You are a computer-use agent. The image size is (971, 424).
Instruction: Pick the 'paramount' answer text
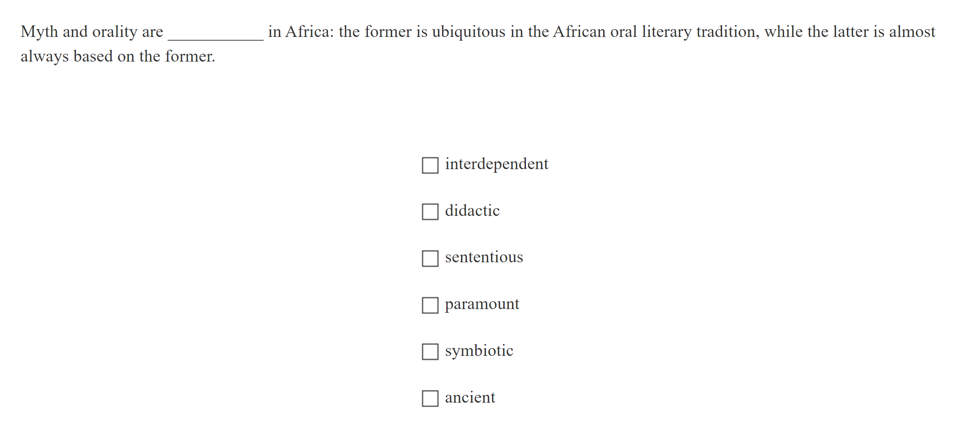[x=482, y=304]
